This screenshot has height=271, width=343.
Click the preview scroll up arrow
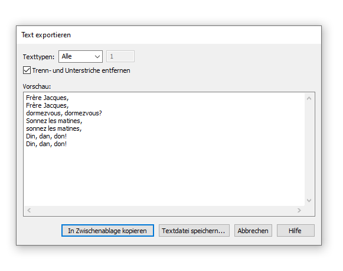309,98
